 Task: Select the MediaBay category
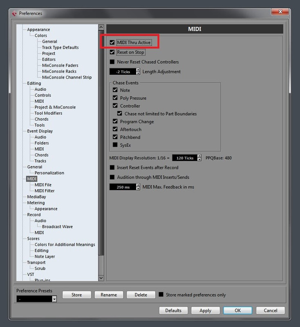36,197
